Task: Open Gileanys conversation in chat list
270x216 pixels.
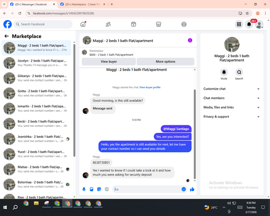Action: coord(36,78)
